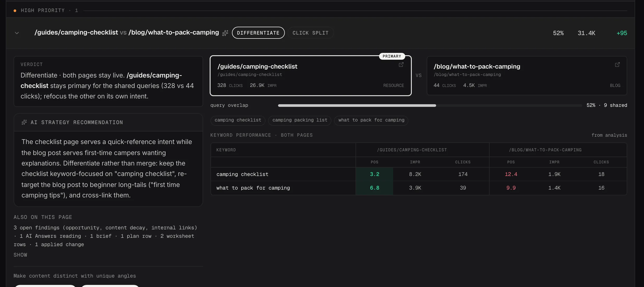The height and width of the screenshot is (287, 644).
Task: Click the 'camping checklist' query chip
Action: pyautogui.click(x=238, y=120)
